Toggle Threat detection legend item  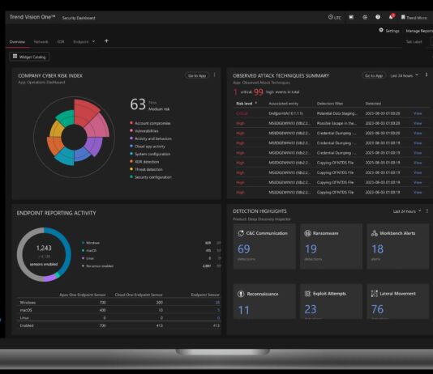point(146,169)
